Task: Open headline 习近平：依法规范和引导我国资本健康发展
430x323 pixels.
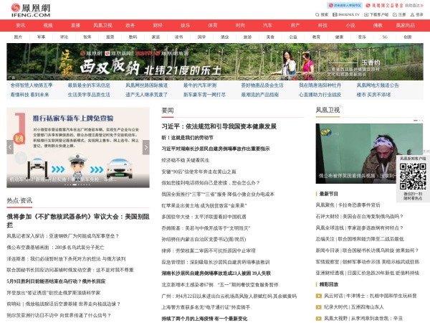Action: (x=219, y=126)
